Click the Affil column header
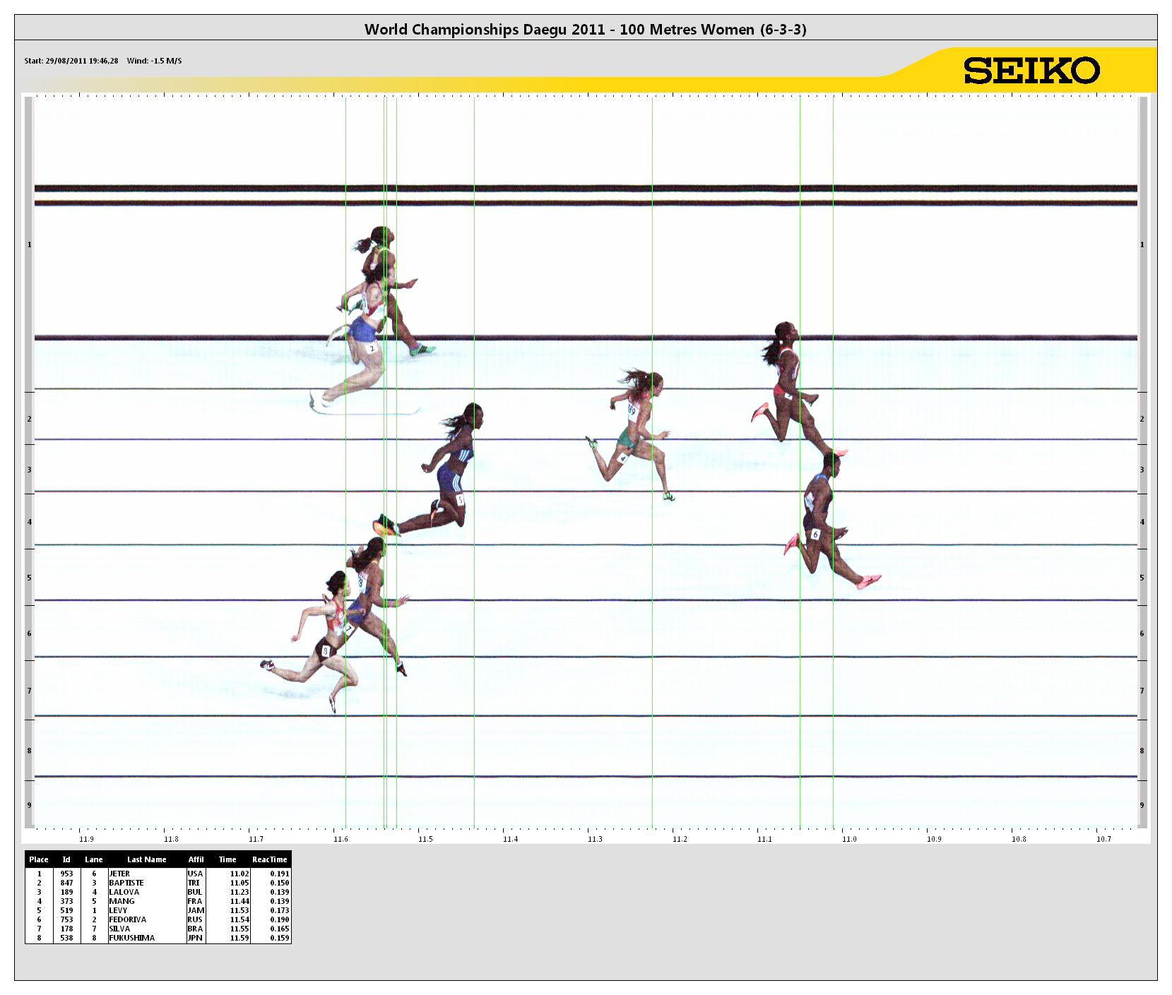 [196, 859]
